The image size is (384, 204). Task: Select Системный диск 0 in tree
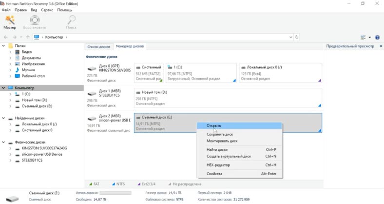point(37,130)
